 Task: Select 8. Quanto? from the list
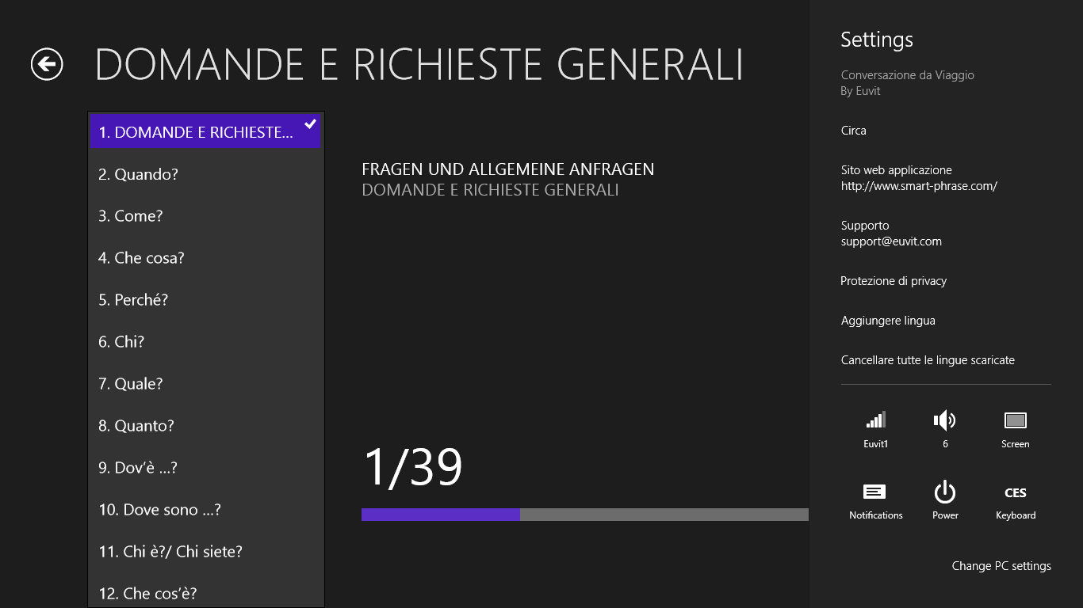[x=136, y=426]
